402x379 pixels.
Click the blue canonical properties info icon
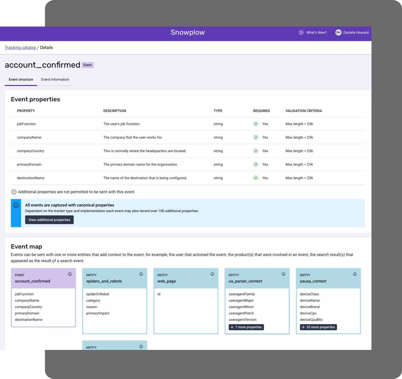(16, 205)
